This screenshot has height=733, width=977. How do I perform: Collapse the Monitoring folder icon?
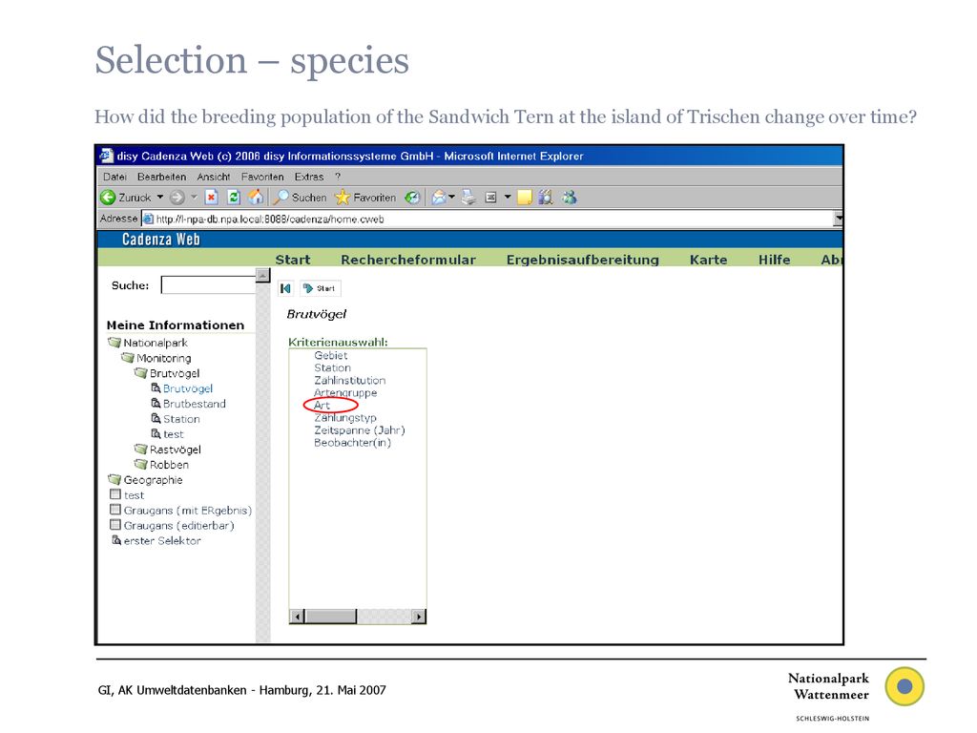click(127, 358)
